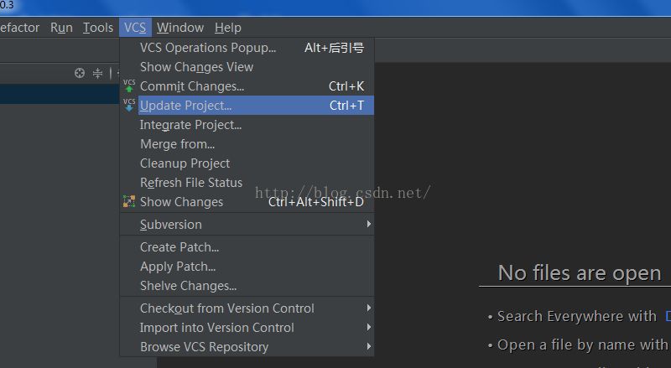Image resolution: width=671 pixels, height=368 pixels.
Task: Click the blue VCS update arrow icon
Action: (128, 106)
